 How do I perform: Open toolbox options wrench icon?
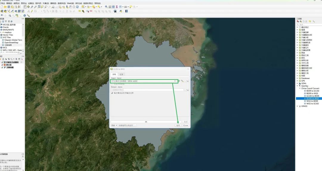tap(314, 21)
